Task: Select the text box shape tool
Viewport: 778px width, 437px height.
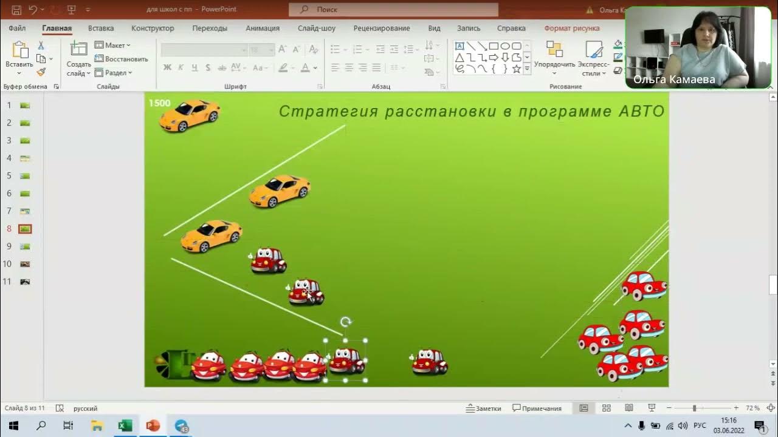Action: tap(460, 46)
